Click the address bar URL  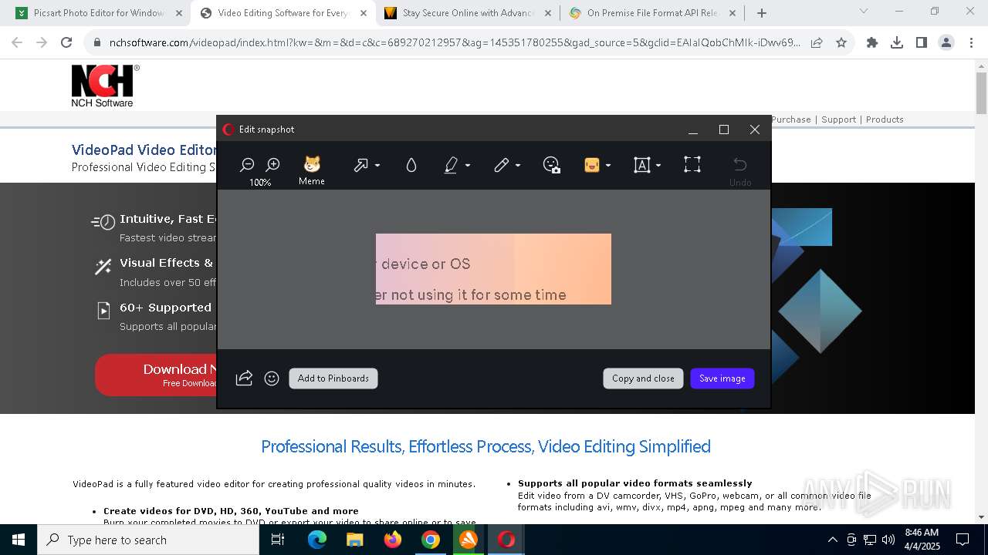(454, 43)
